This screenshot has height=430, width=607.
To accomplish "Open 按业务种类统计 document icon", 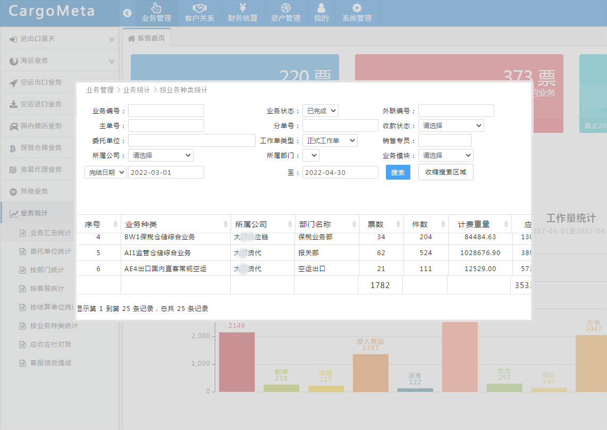I will point(22,326).
